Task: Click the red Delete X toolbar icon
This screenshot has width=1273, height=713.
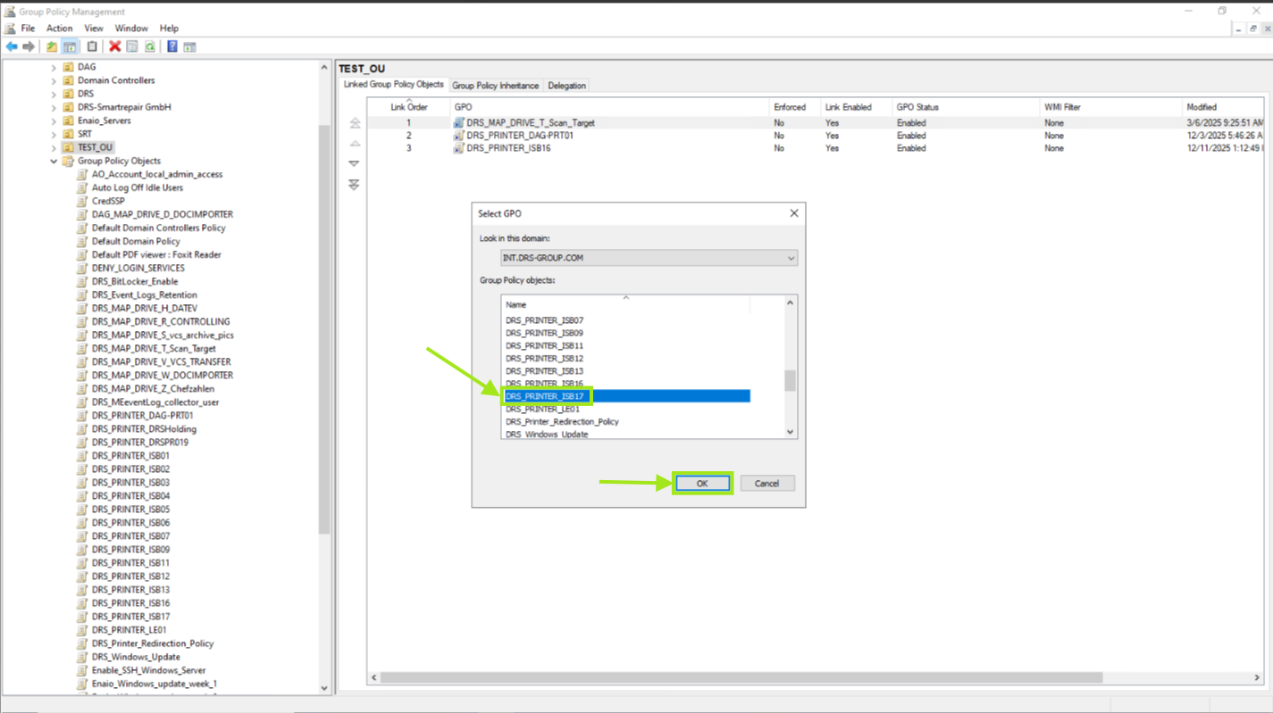Action: [x=114, y=46]
